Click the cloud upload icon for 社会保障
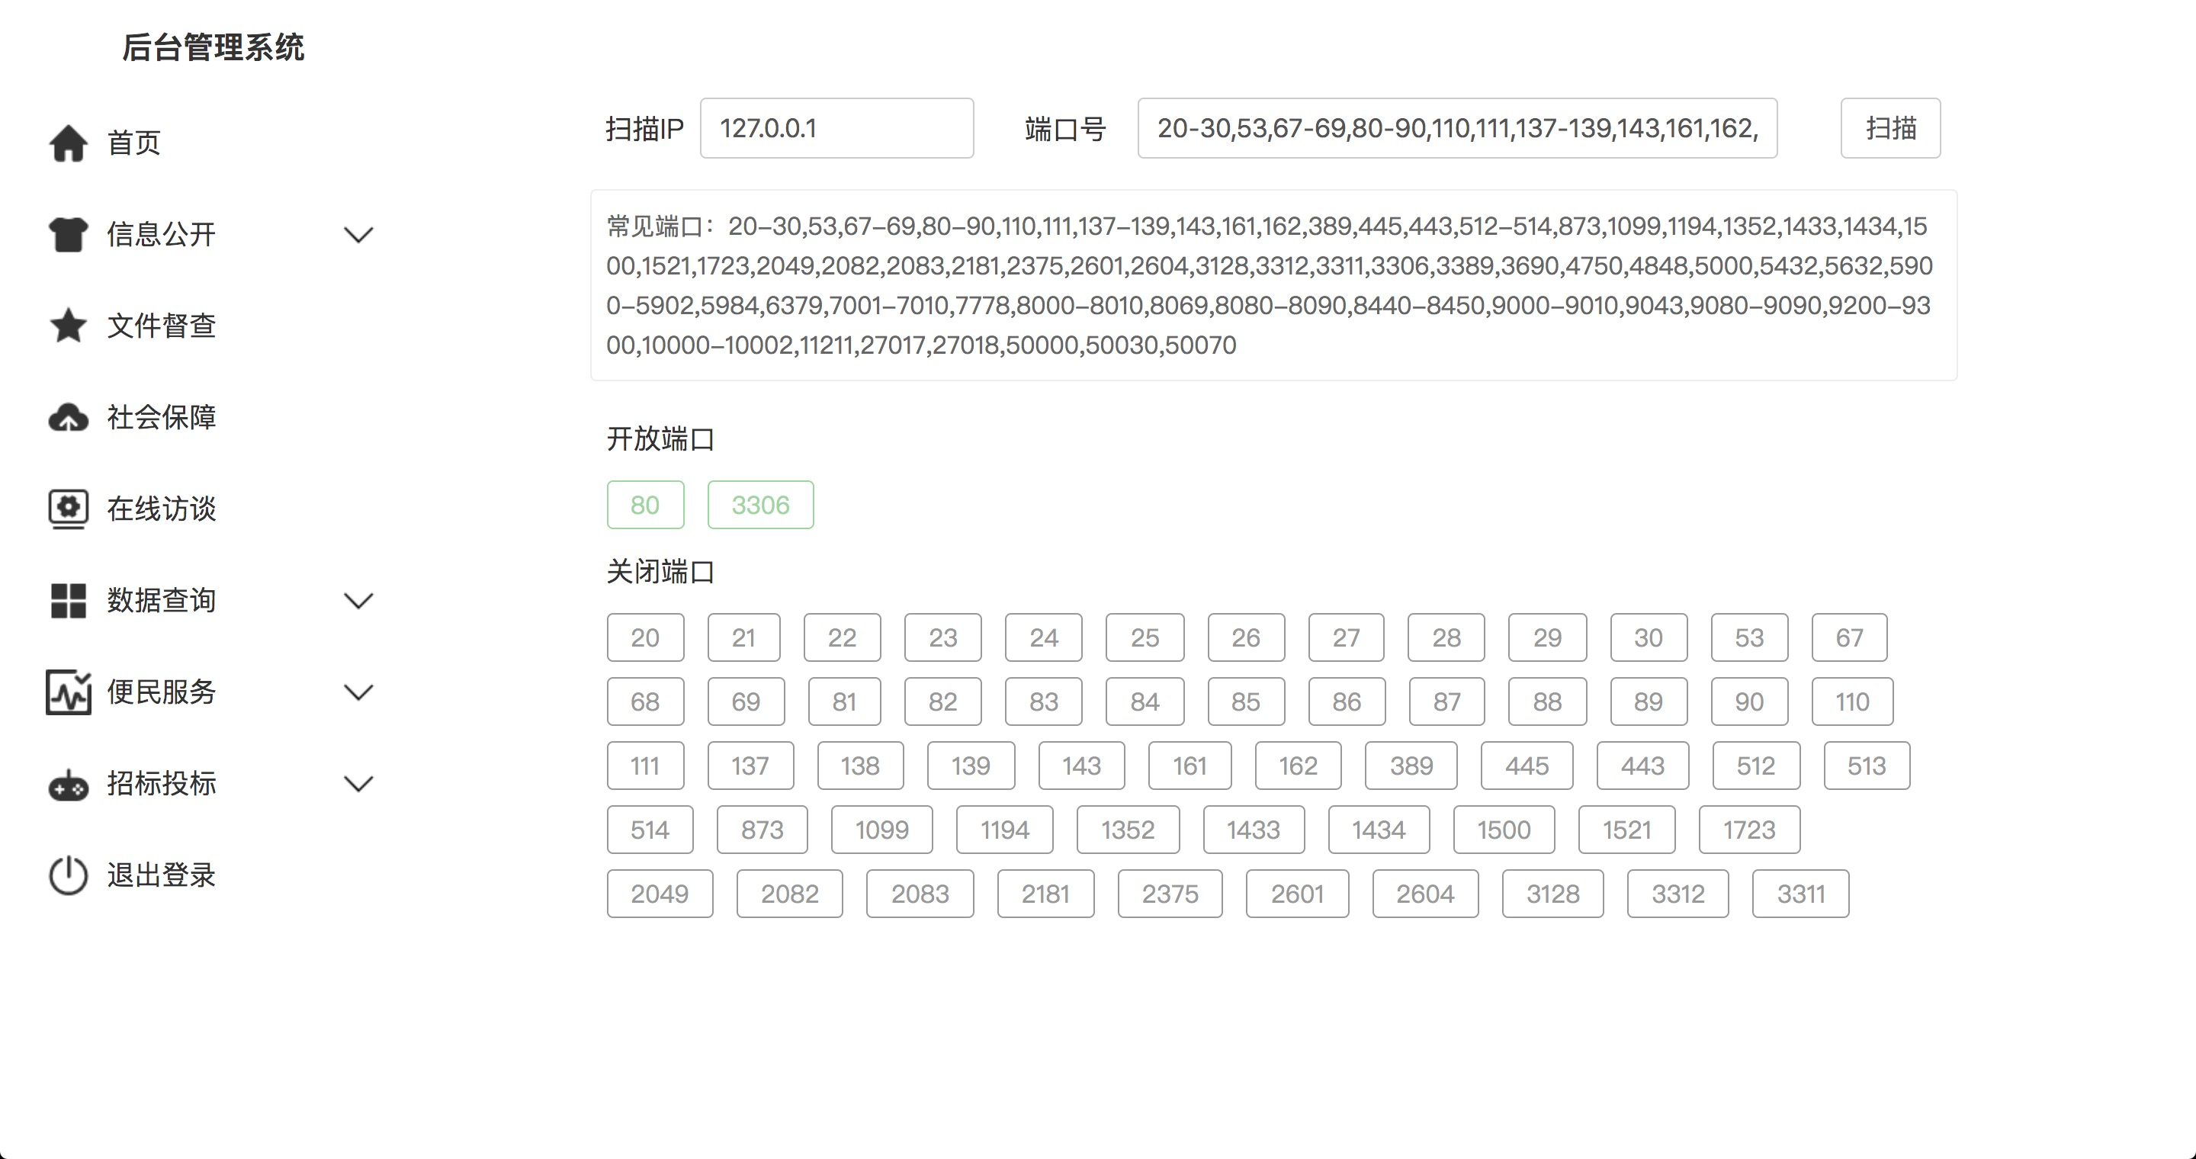The width and height of the screenshot is (2196, 1159). 68,418
